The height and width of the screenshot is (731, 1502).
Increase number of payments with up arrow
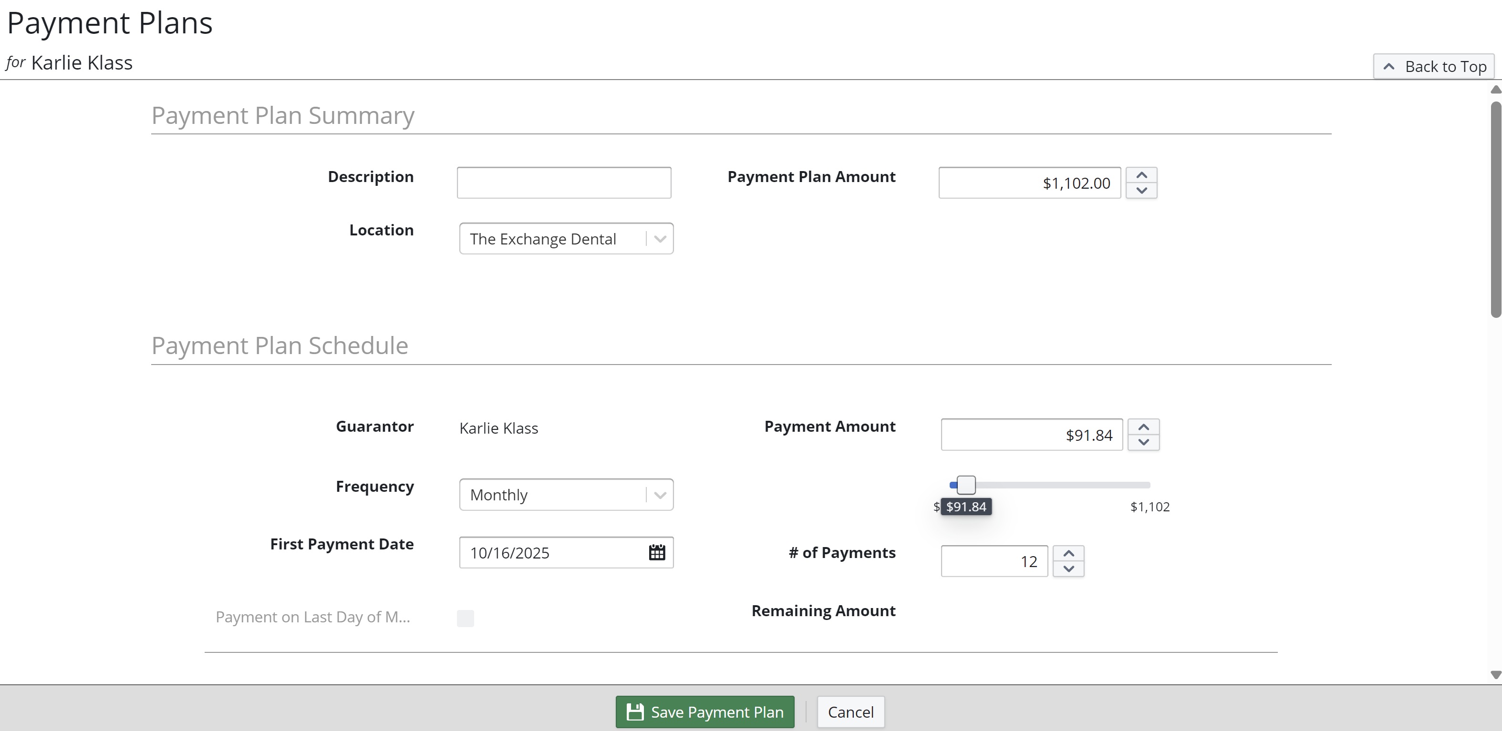pyautogui.click(x=1068, y=553)
